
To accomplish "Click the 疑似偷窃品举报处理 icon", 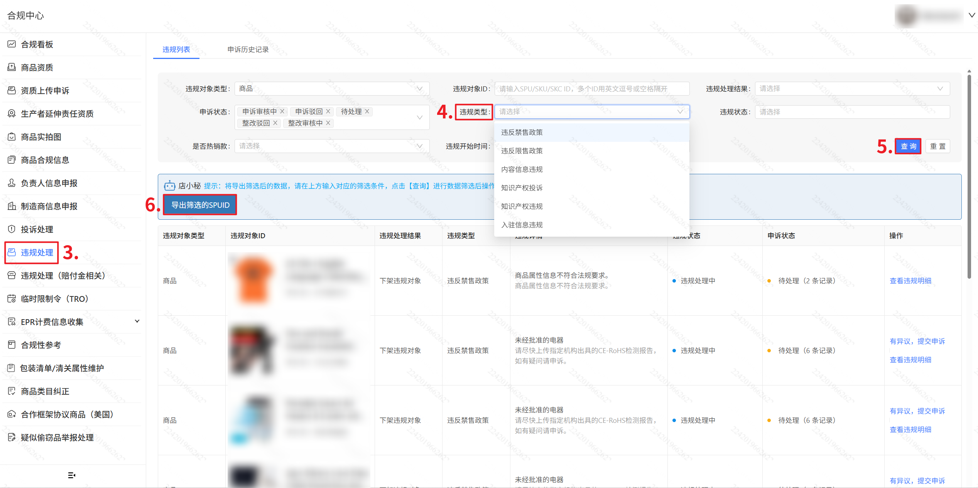I will 12,437.
